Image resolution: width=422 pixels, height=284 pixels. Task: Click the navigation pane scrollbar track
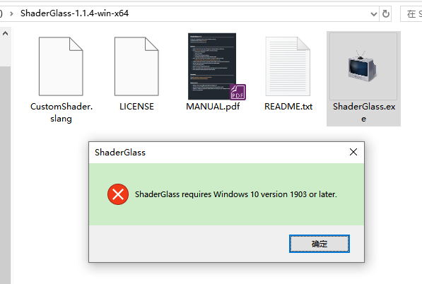[x=5, y=174]
